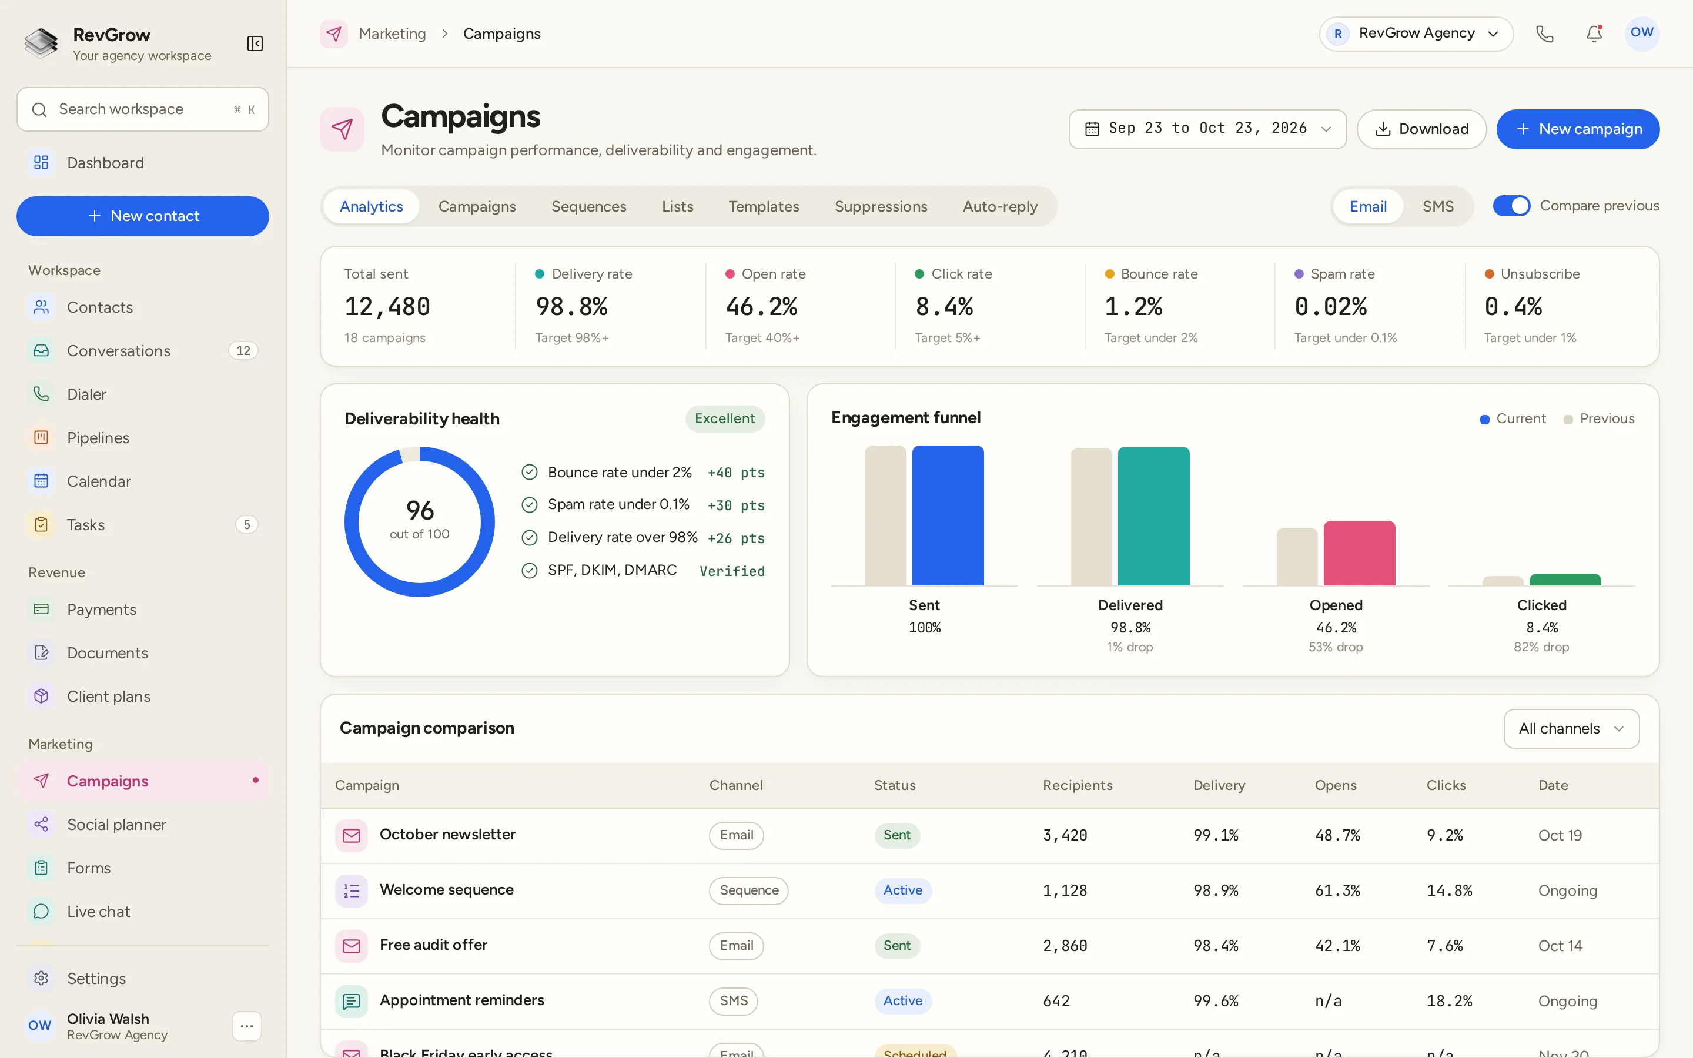Image resolution: width=1693 pixels, height=1058 pixels.
Task: Open Live chat bubble icon
Action: point(41,911)
